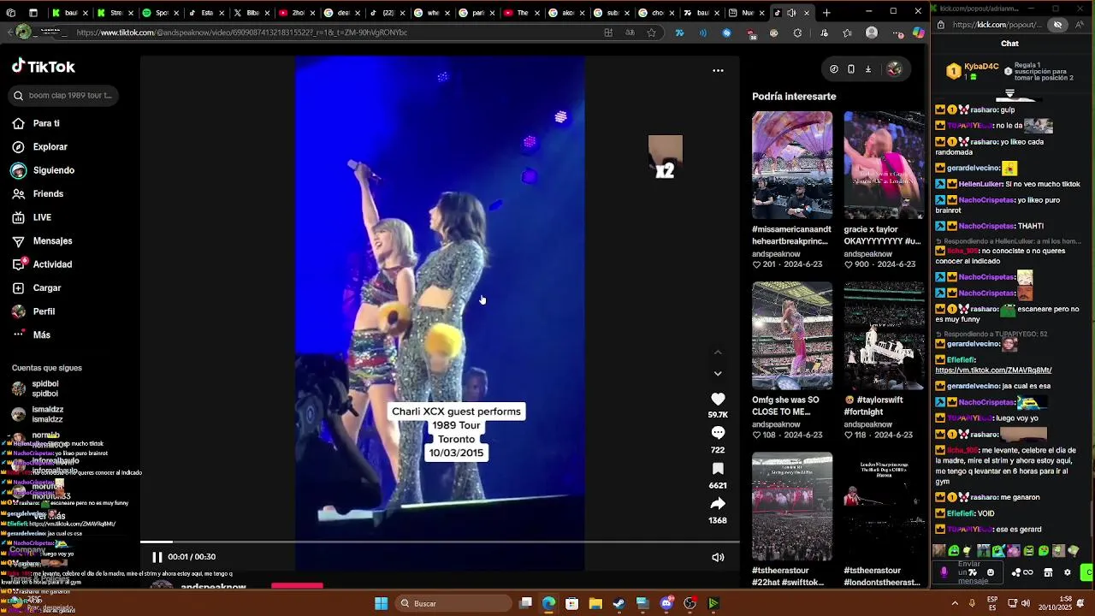Click the TikTok logo
Screen dimensions: 1095x616
[x=44, y=67]
